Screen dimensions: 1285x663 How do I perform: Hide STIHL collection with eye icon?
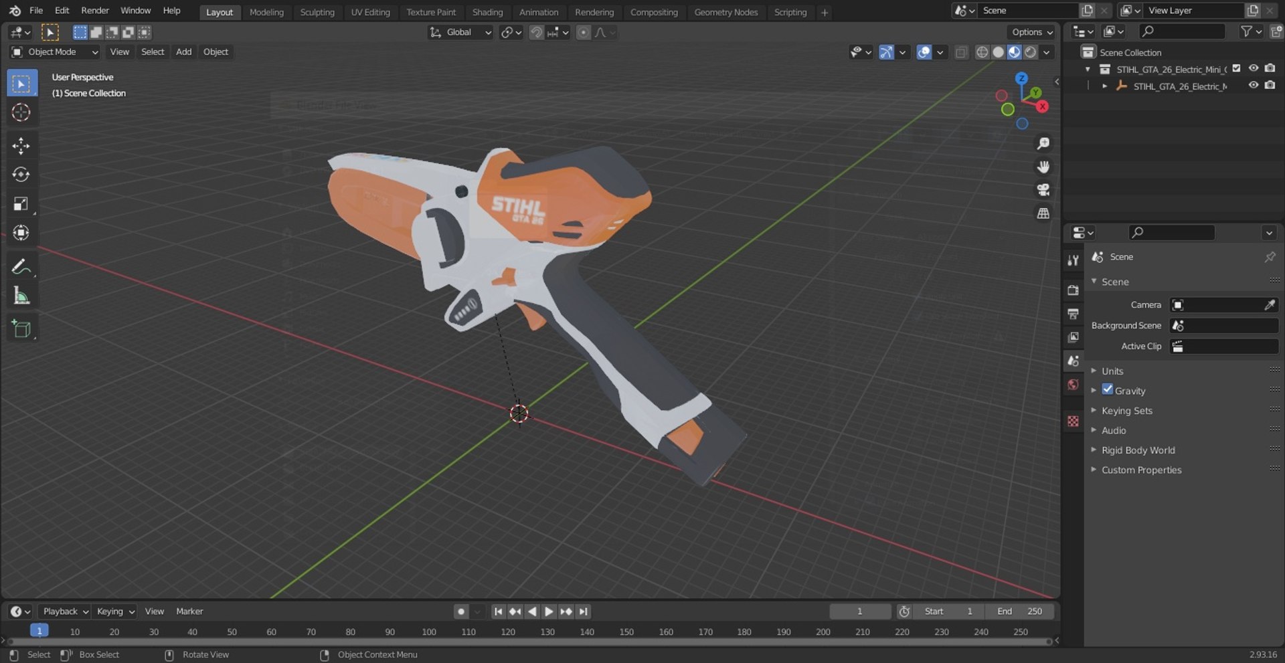pyautogui.click(x=1254, y=68)
